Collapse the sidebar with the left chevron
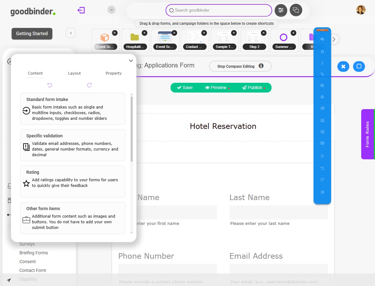The width and height of the screenshot is (375, 286). coord(71,33)
